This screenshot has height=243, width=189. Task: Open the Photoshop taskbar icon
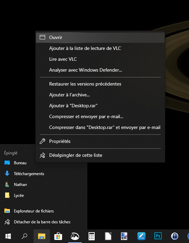click(158, 236)
